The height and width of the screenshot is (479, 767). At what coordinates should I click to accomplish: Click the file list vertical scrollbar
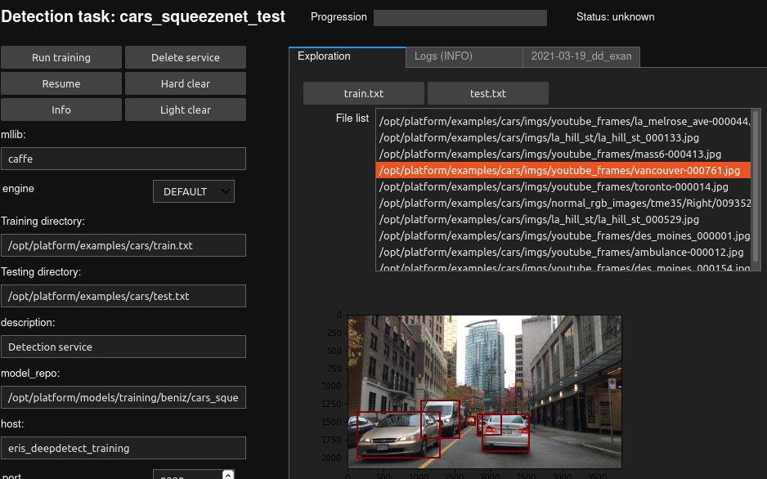pos(756,186)
